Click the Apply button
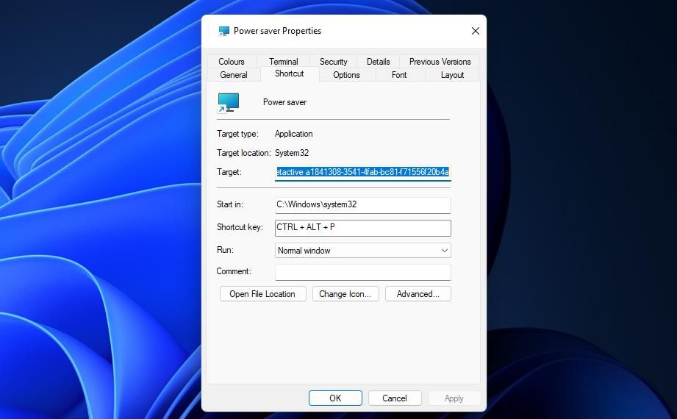 [x=454, y=398]
